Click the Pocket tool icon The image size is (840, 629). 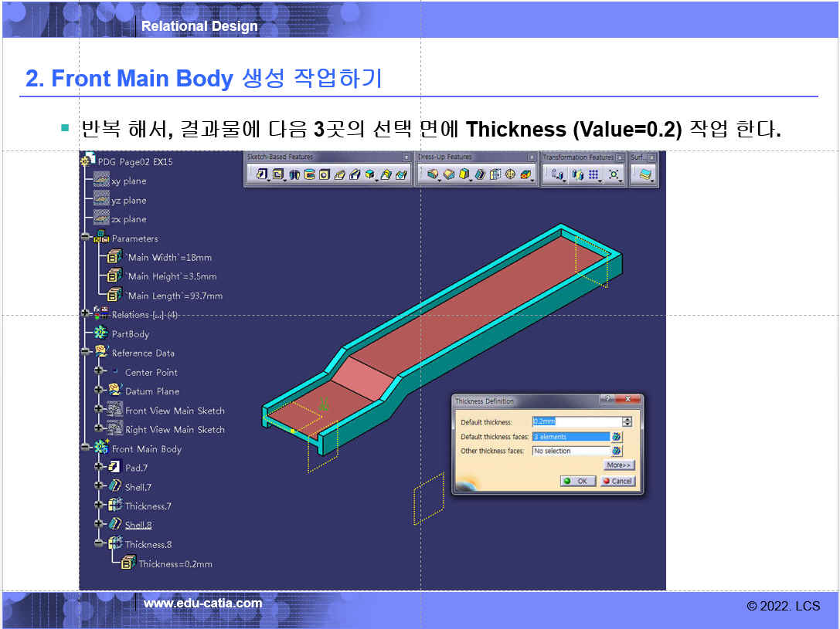tap(278, 175)
